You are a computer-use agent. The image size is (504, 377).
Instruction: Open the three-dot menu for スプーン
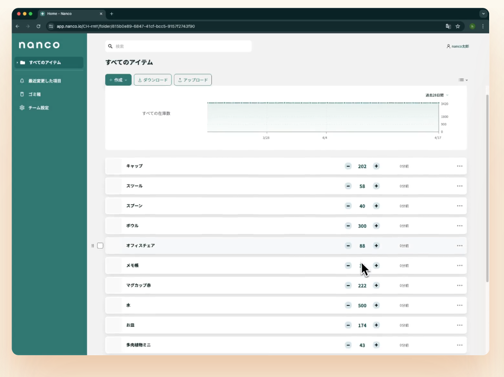click(459, 206)
